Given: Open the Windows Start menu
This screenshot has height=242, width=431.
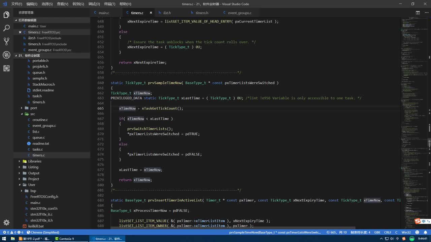Looking at the screenshot, I should [x=4, y=239].
